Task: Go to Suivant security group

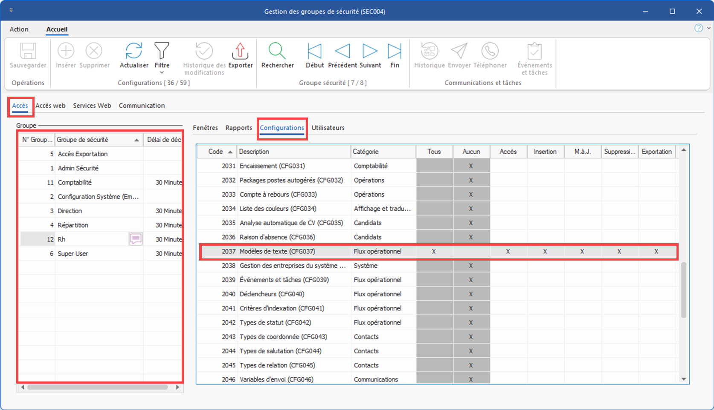Action: pyautogui.click(x=370, y=52)
